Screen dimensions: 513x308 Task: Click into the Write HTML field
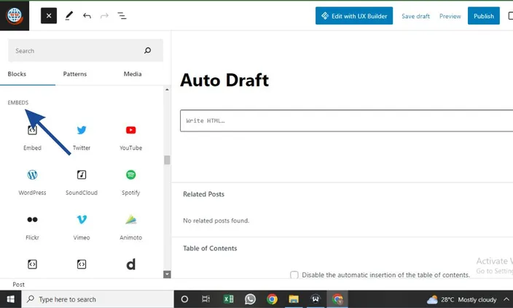[x=346, y=121]
